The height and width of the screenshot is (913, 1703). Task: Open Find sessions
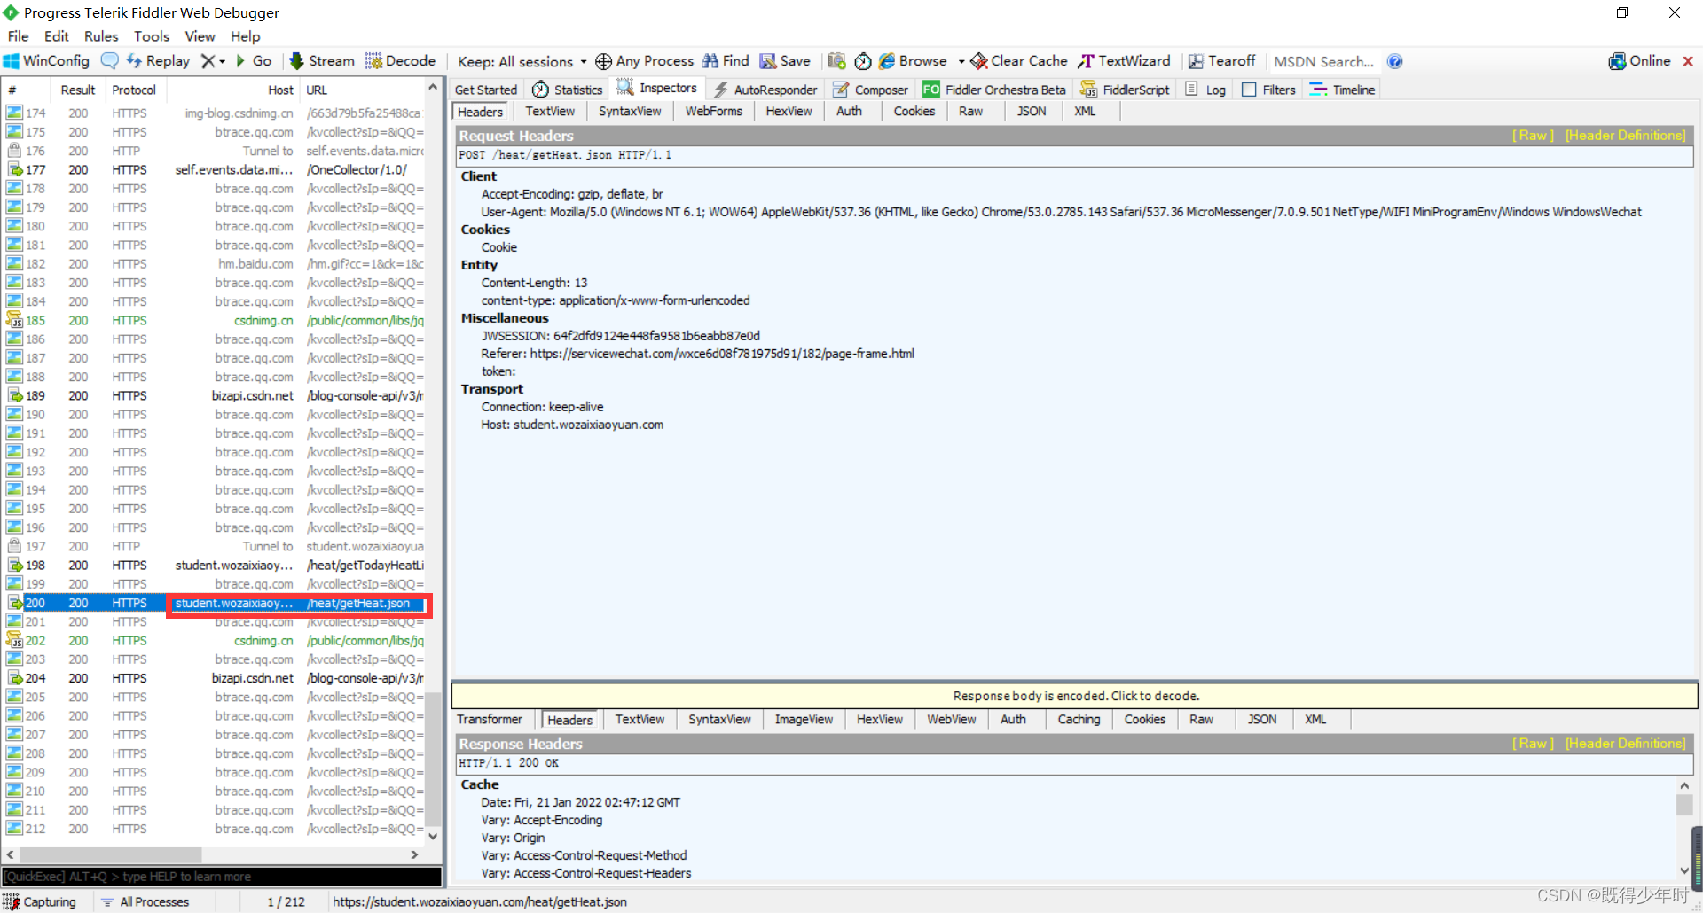pos(726,61)
